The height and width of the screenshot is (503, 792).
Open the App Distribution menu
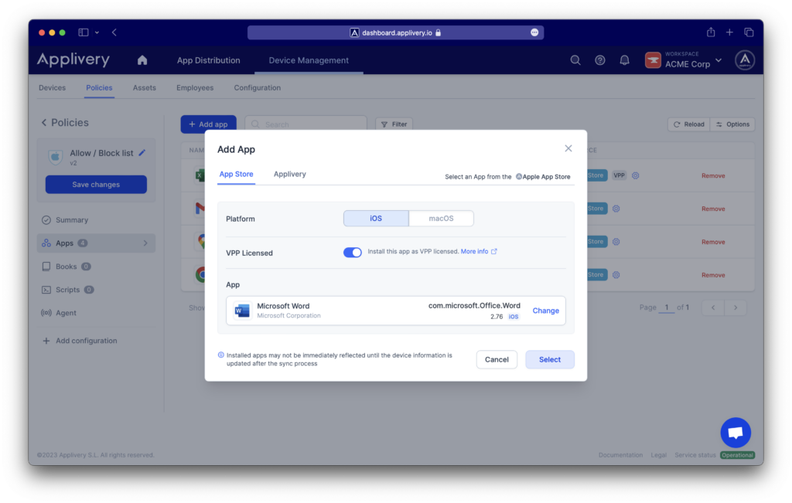(209, 60)
